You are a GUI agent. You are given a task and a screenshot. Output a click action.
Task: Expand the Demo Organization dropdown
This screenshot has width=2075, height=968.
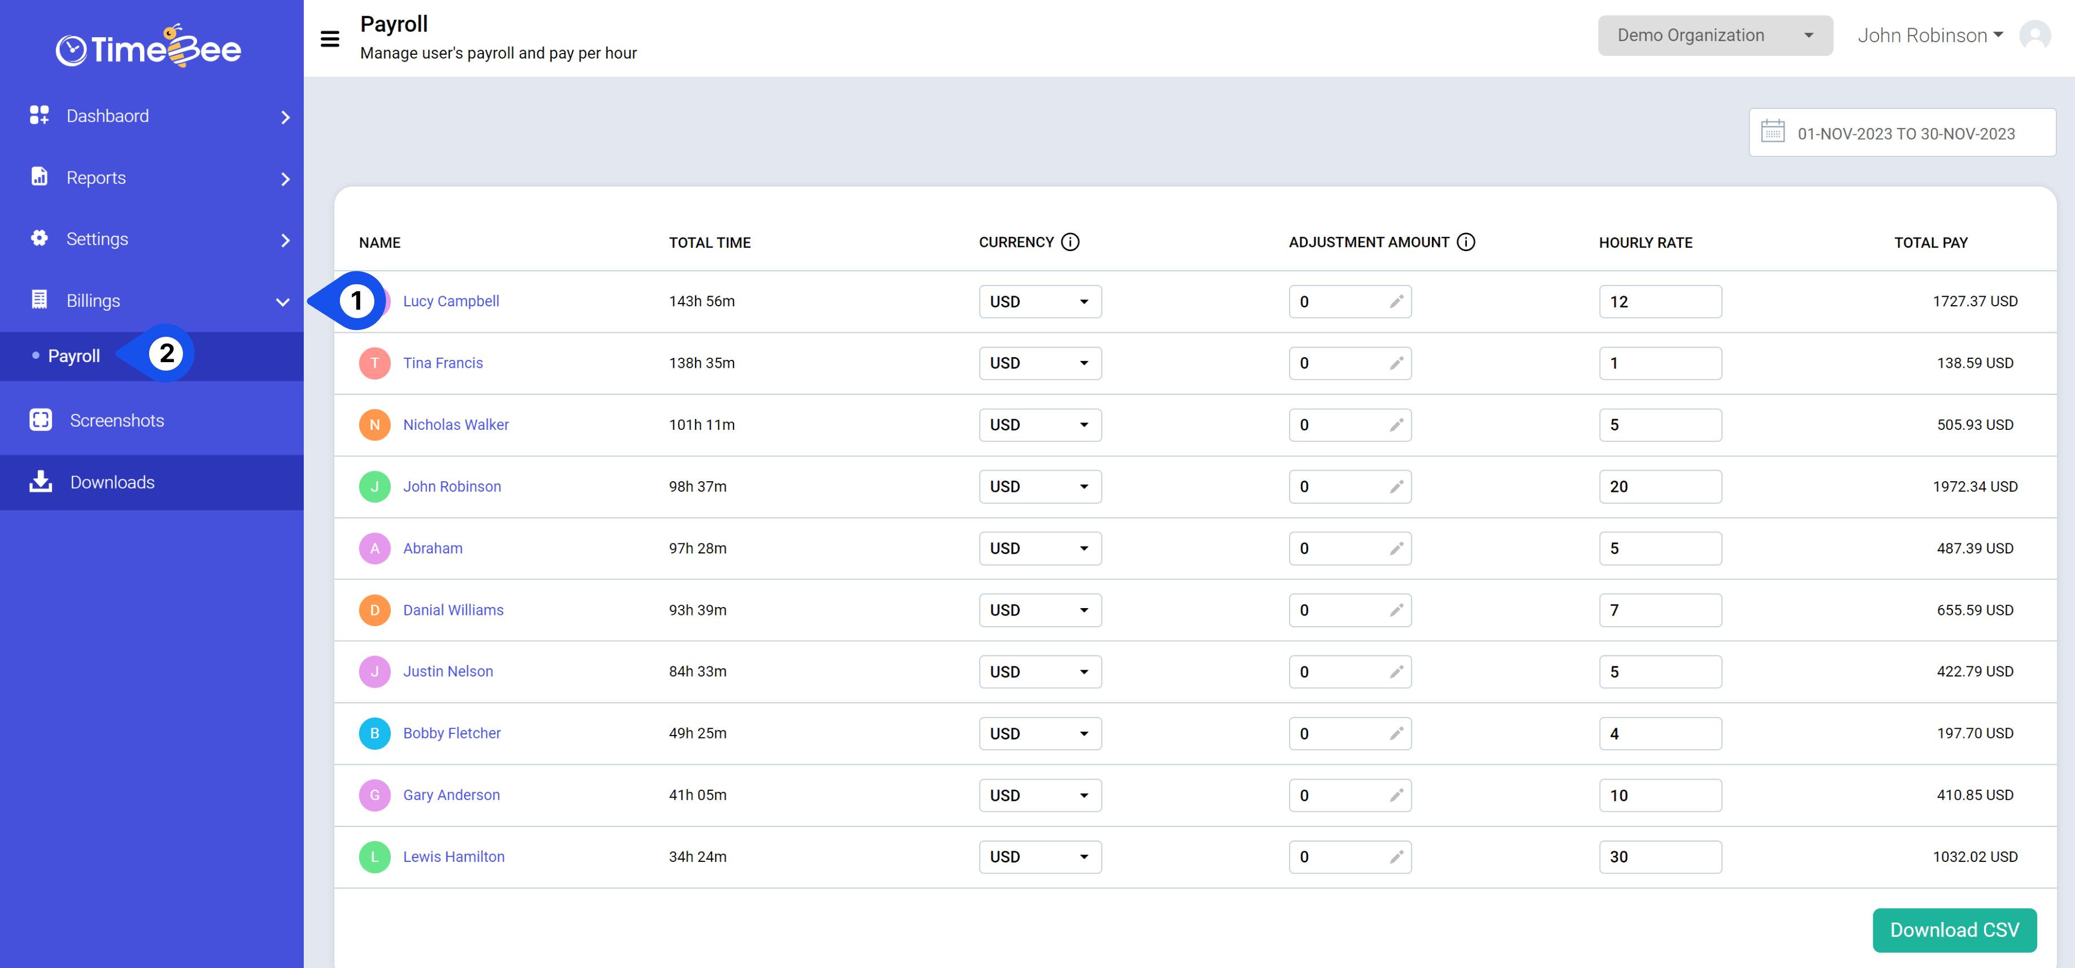[1710, 36]
